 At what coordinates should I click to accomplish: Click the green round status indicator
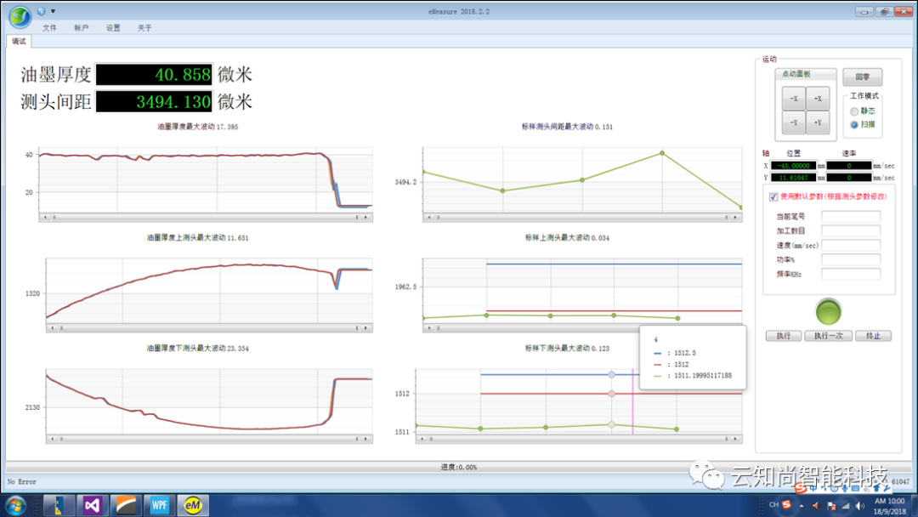click(x=828, y=312)
